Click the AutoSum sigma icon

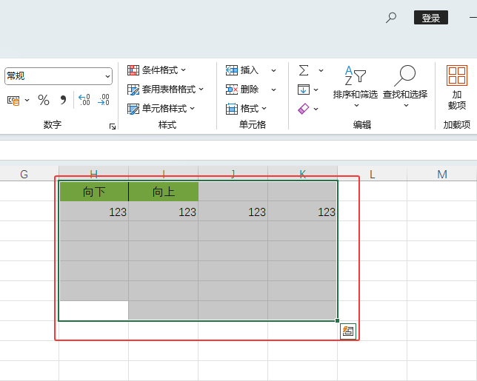click(x=304, y=70)
